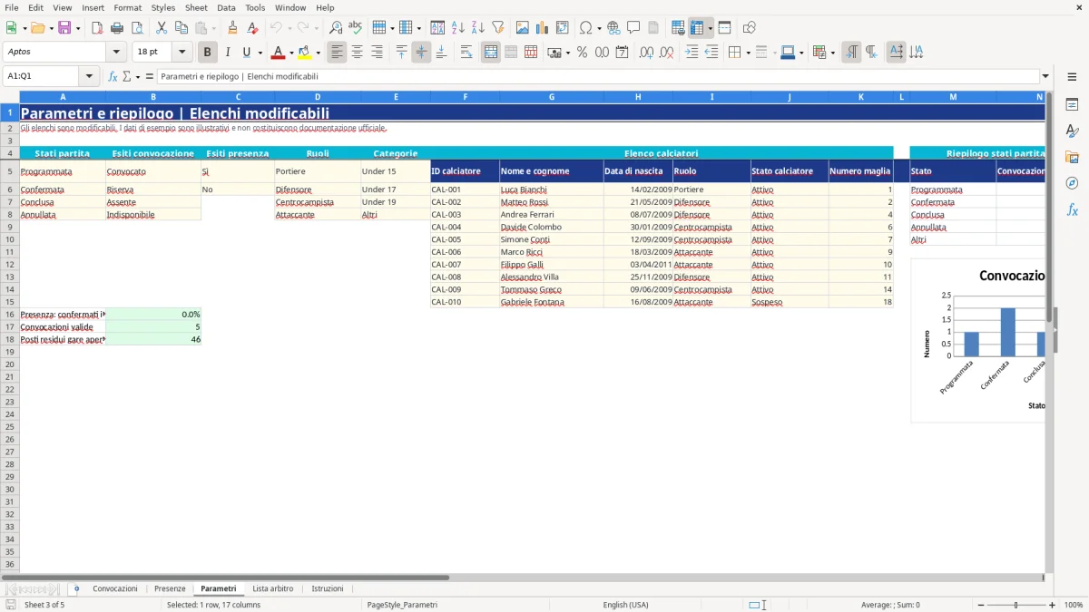Insert a chart

pyautogui.click(x=543, y=28)
